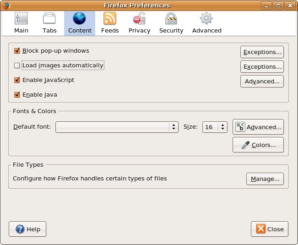
Task: Click the title bar window close button
Action: (290, 5)
